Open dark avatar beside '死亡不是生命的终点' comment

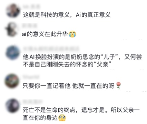click(x=12, y=106)
